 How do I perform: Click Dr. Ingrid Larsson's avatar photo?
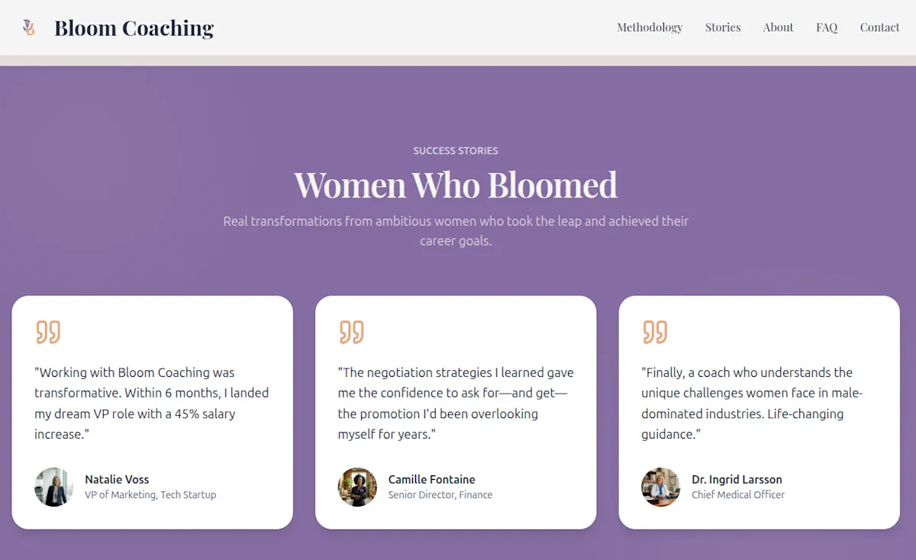(x=660, y=487)
